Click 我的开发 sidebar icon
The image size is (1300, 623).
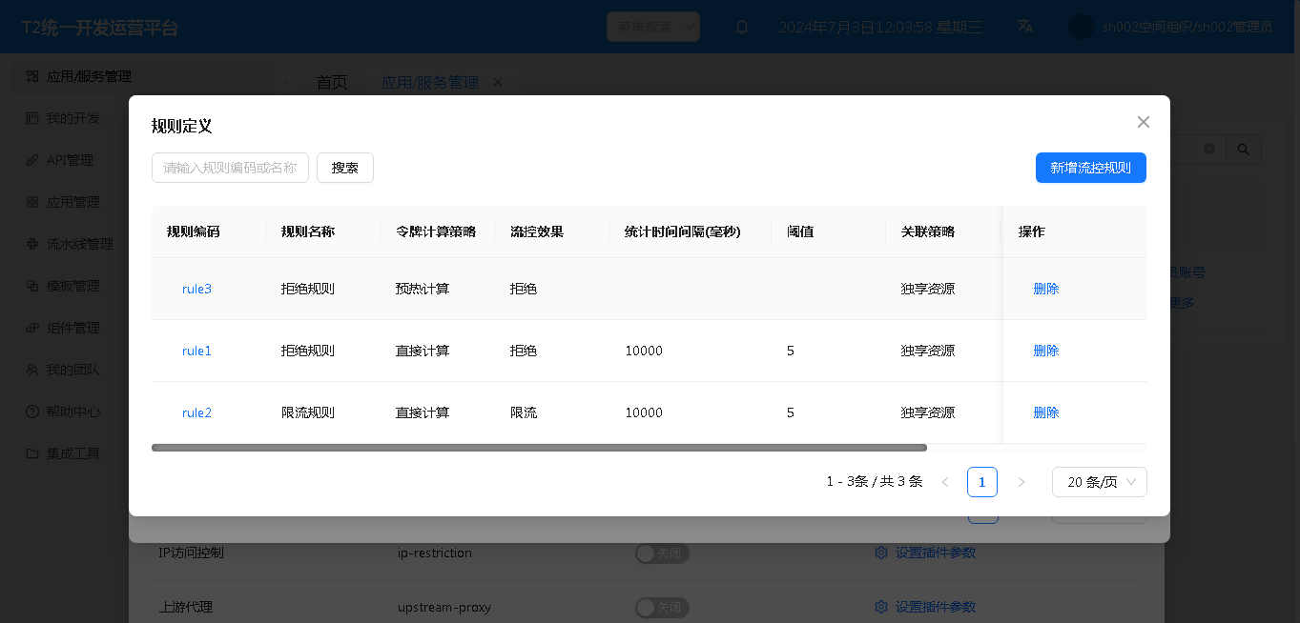click(32, 118)
